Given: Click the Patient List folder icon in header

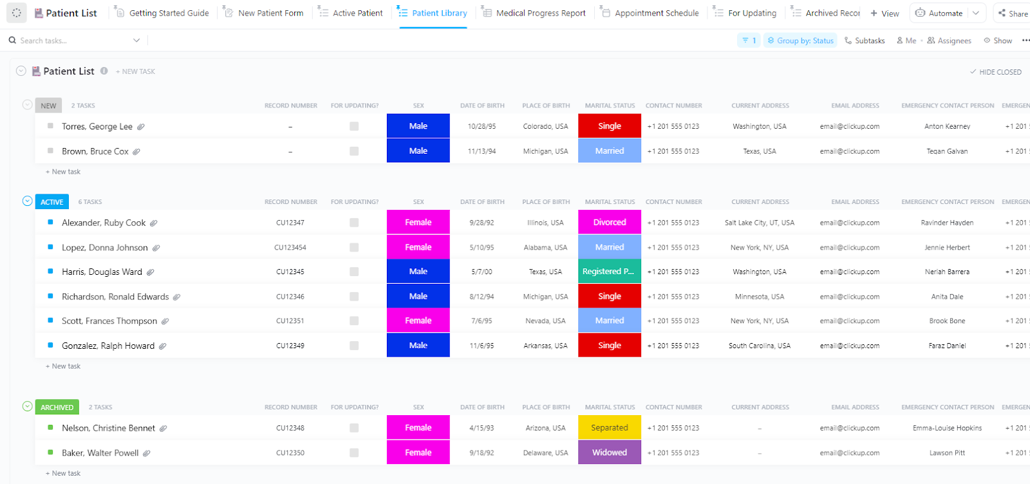Looking at the screenshot, I should click(39, 13).
